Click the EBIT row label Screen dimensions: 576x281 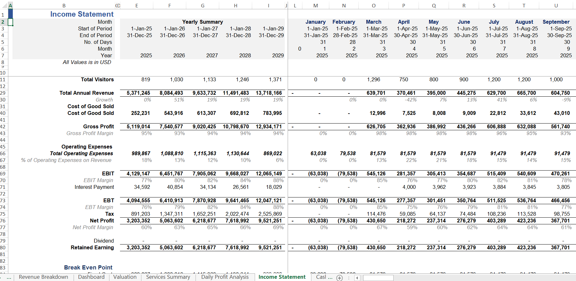(x=108, y=173)
